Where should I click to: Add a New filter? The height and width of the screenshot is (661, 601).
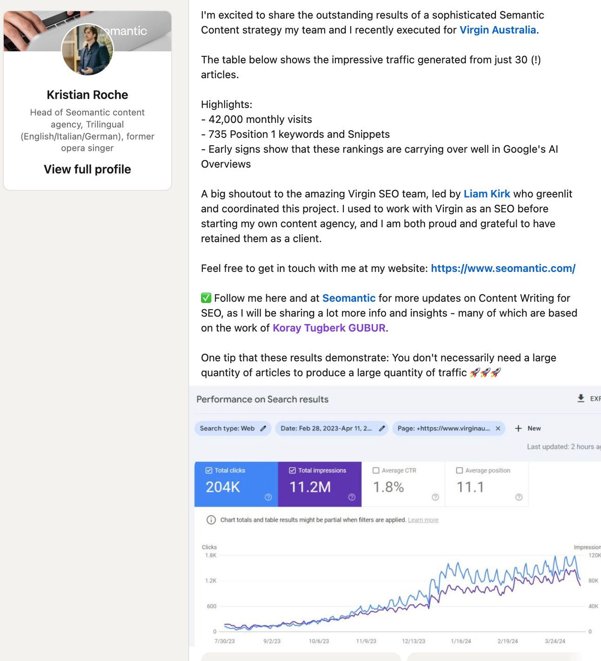pyautogui.click(x=528, y=428)
